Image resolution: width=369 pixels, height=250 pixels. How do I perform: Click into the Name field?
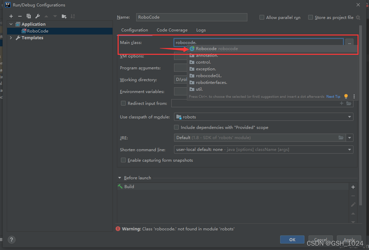192,17
